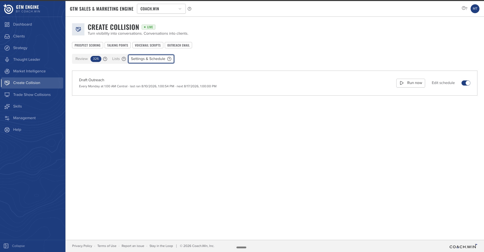Click the top-right help question icon
This screenshot has height=252, width=484.
click(464, 8)
